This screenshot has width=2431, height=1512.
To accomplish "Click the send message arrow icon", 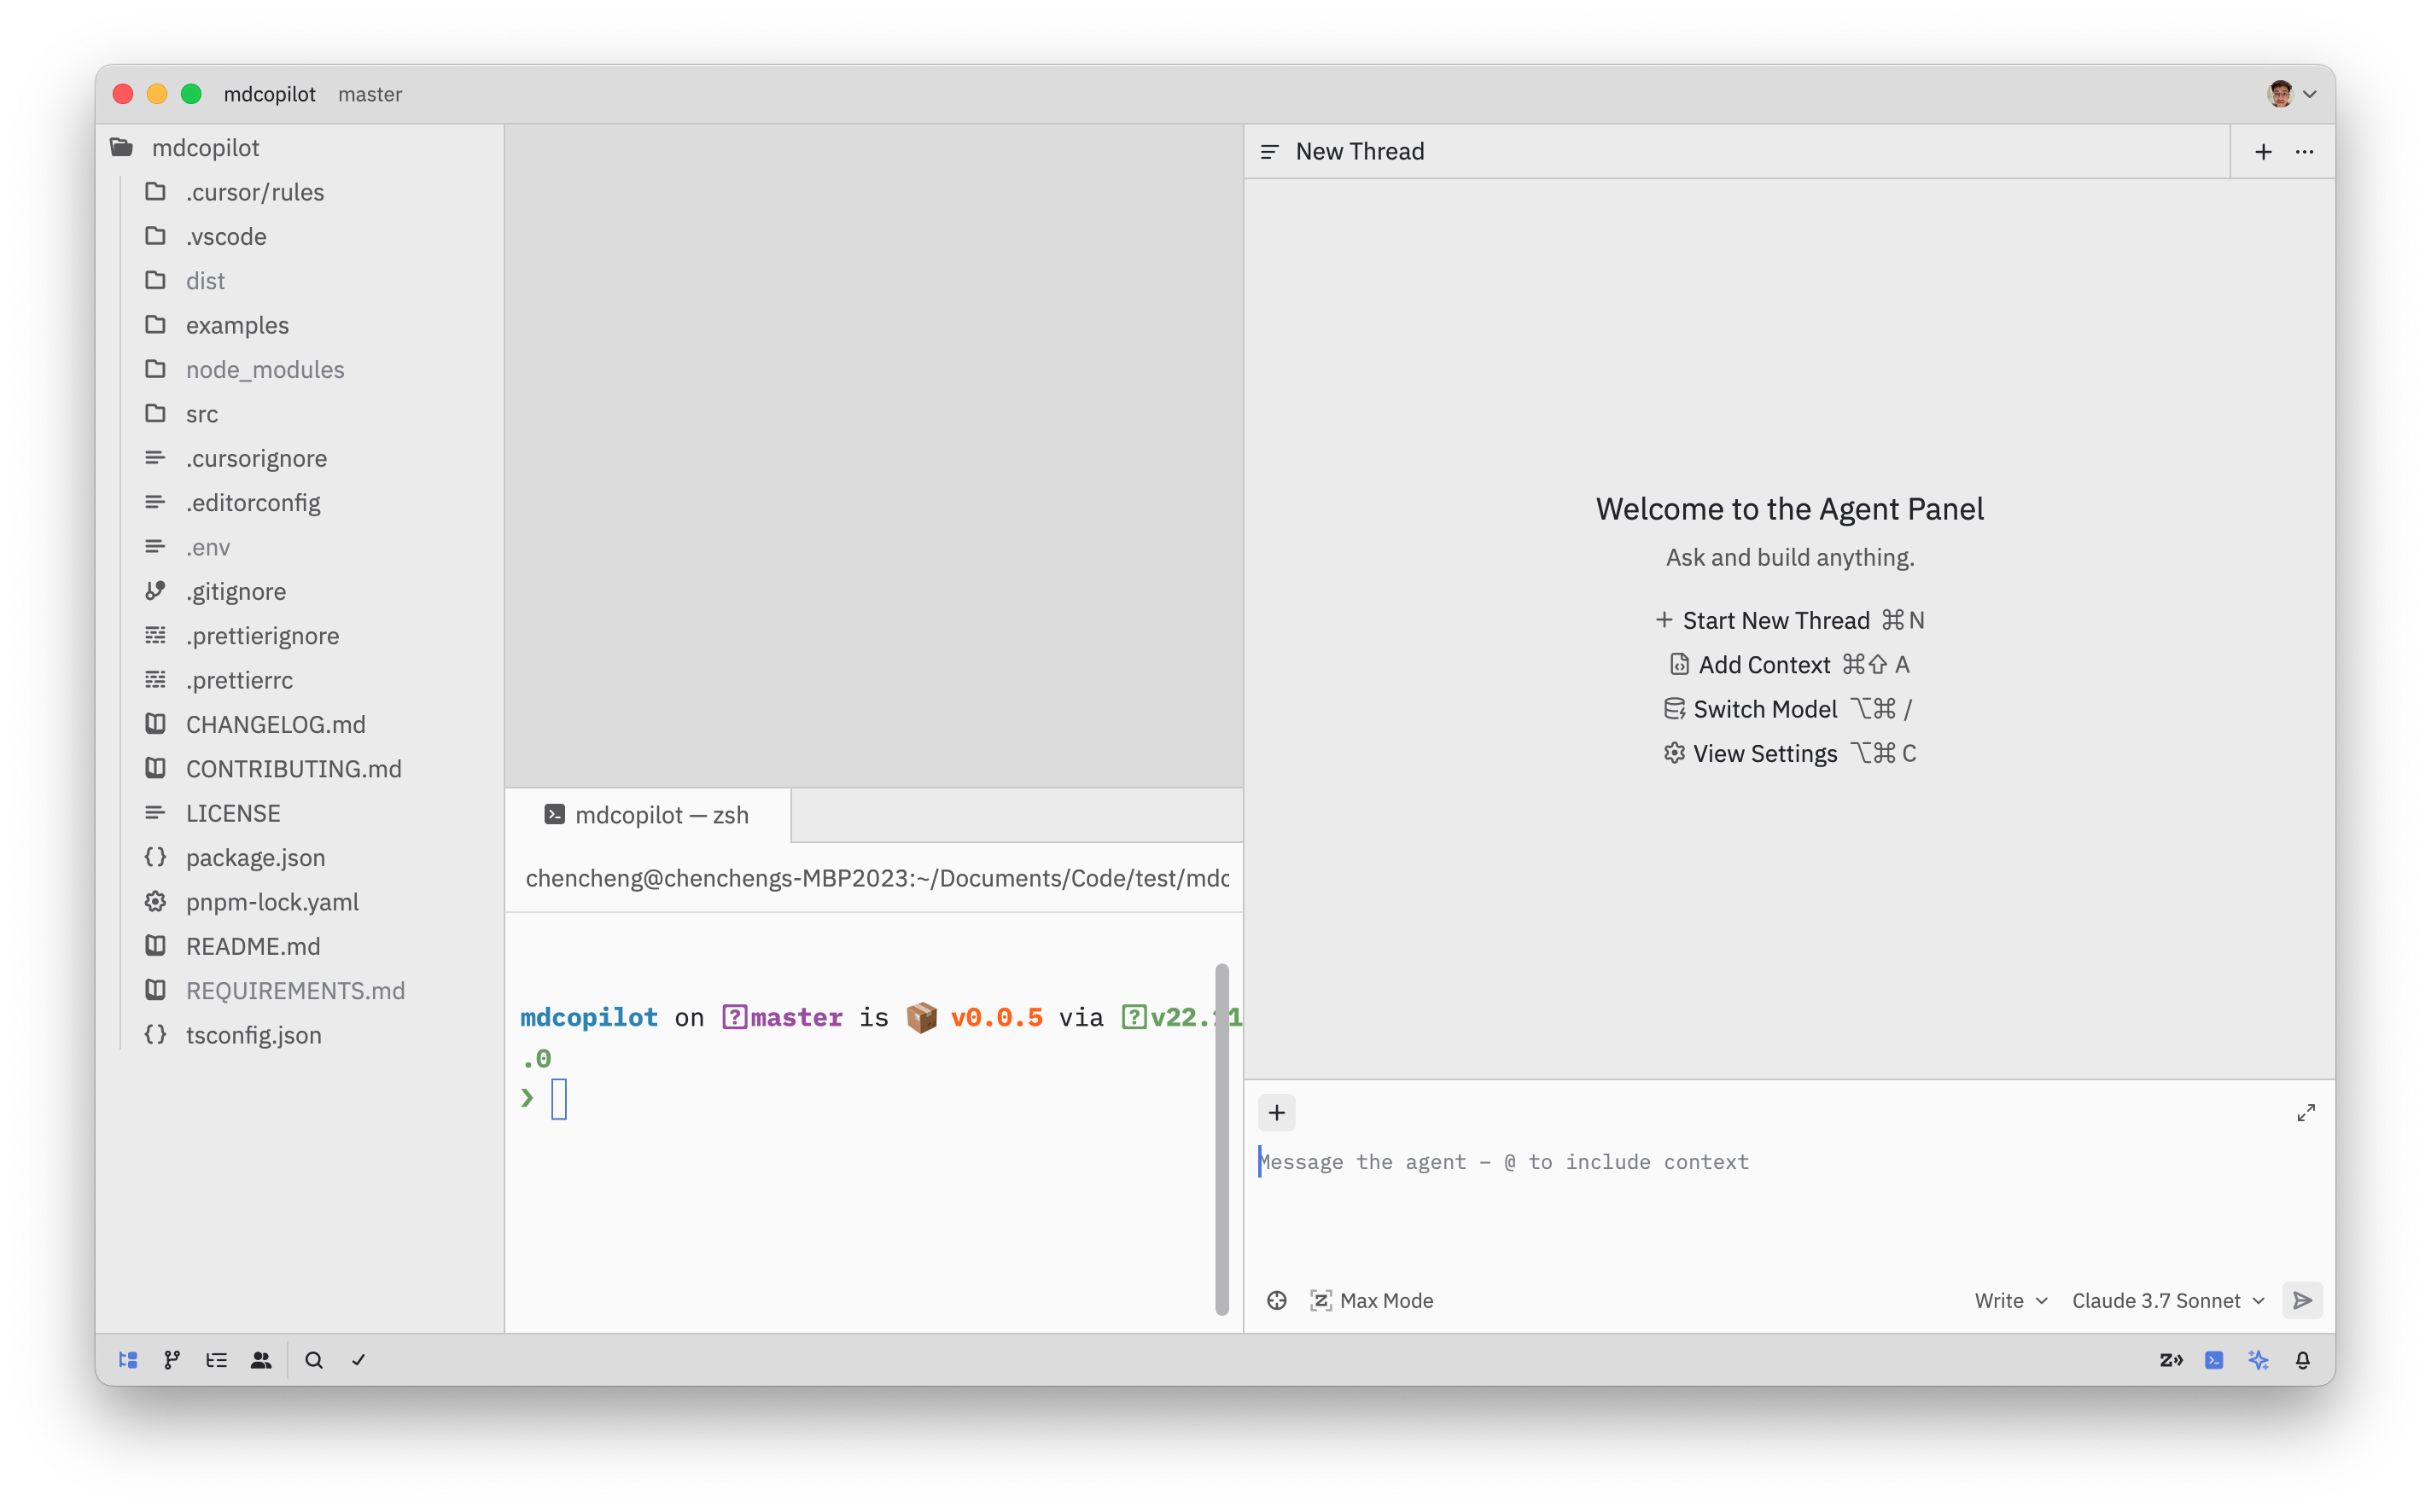I will 2302,1300.
